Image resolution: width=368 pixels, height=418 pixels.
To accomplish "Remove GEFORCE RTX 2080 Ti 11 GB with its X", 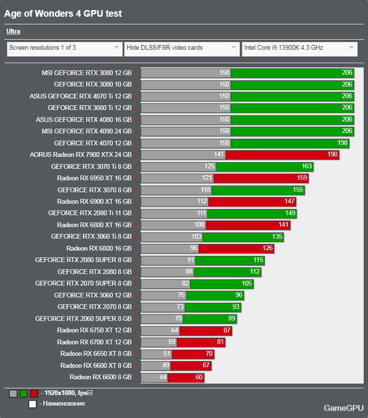I will point(135,213).
